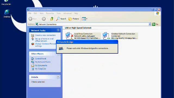The width and height of the screenshot is (174, 98).
Task: Click the My Documents icon
Action: (x=33, y=65)
